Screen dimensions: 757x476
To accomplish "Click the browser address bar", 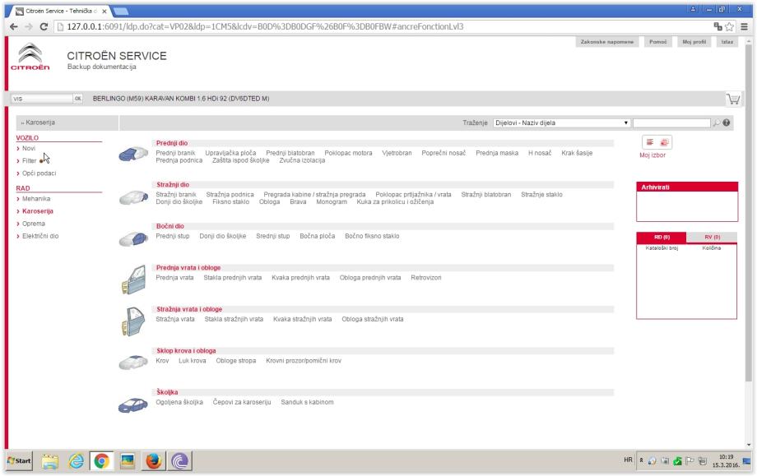I will 382,26.
